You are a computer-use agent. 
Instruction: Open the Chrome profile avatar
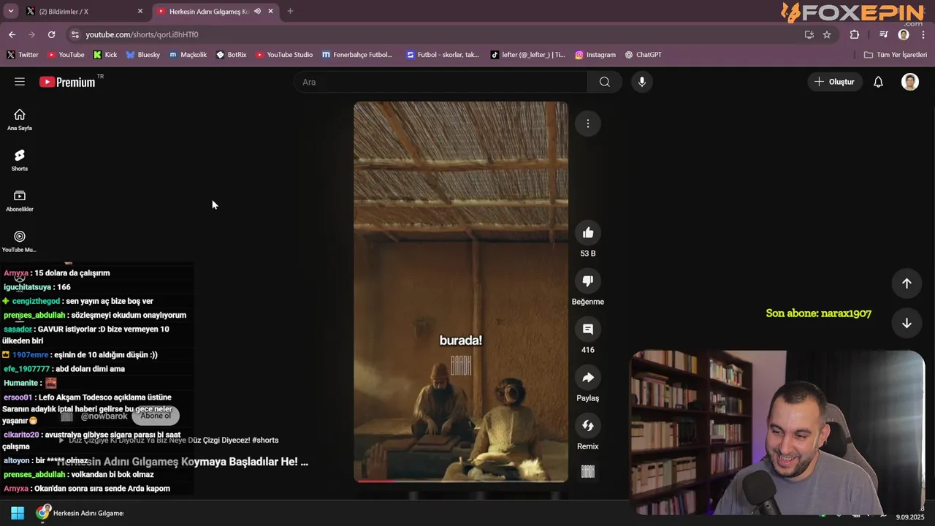click(904, 34)
